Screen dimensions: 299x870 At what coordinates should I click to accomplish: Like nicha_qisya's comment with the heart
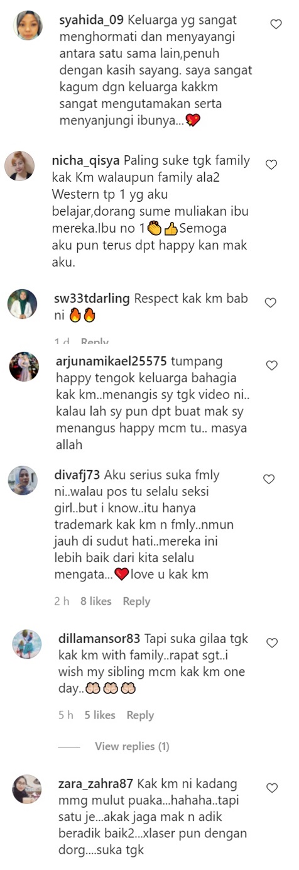coord(271,165)
